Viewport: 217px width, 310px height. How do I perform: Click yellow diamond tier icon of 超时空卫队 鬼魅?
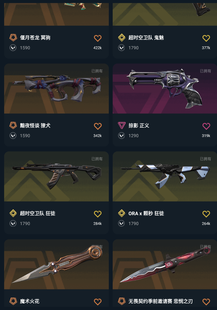coord(122,38)
